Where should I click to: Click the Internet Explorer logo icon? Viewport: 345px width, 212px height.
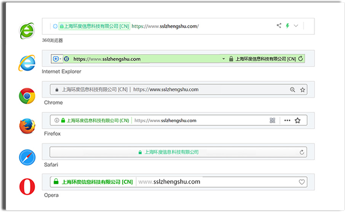[27, 63]
